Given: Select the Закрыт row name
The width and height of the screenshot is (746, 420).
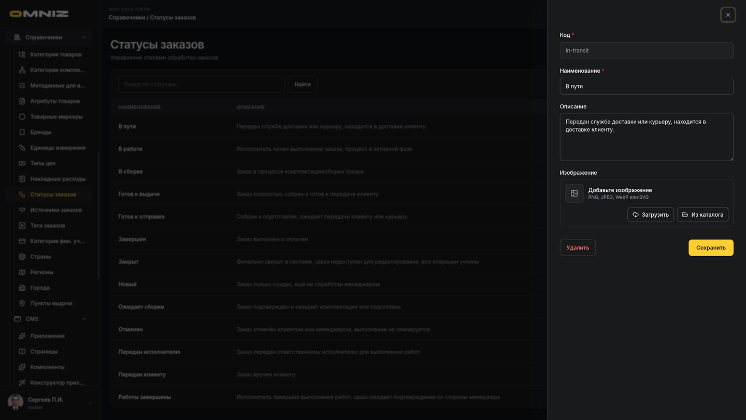Looking at the screenshot, I should coord(128,262).
